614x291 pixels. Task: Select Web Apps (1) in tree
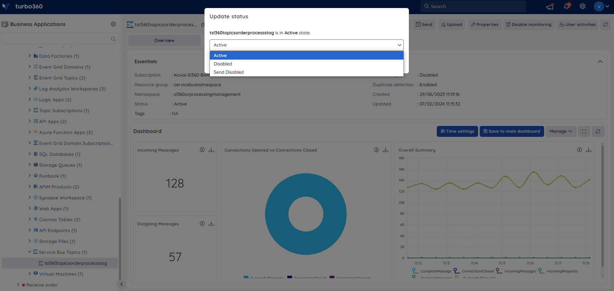[x=54, y=209]
